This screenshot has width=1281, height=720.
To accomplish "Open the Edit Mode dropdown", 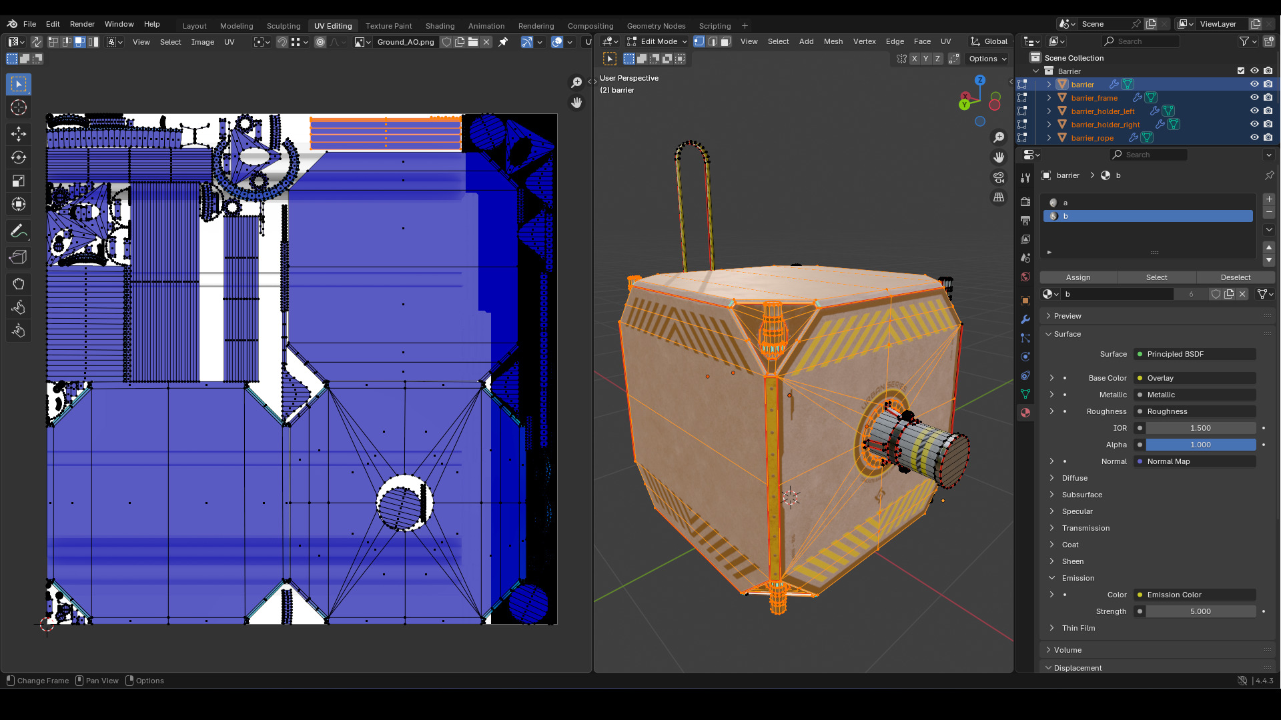I will (x=657, y=41).
